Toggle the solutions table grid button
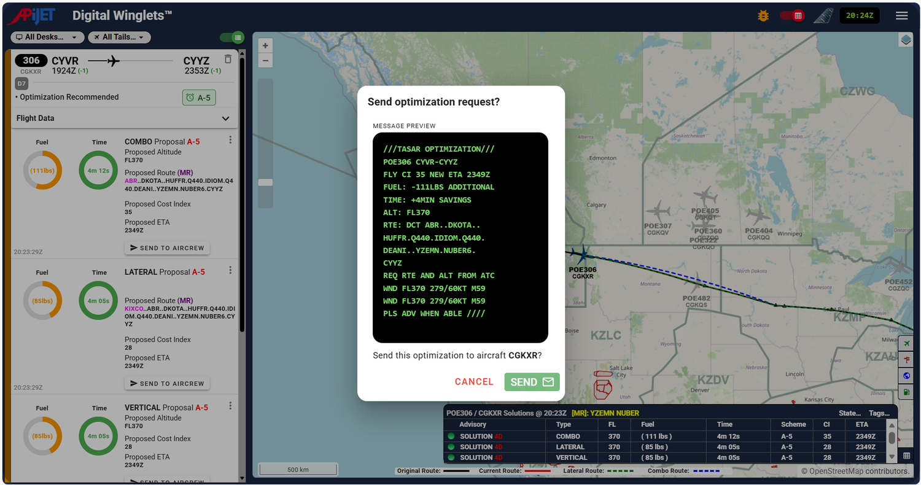 point(906,456)
